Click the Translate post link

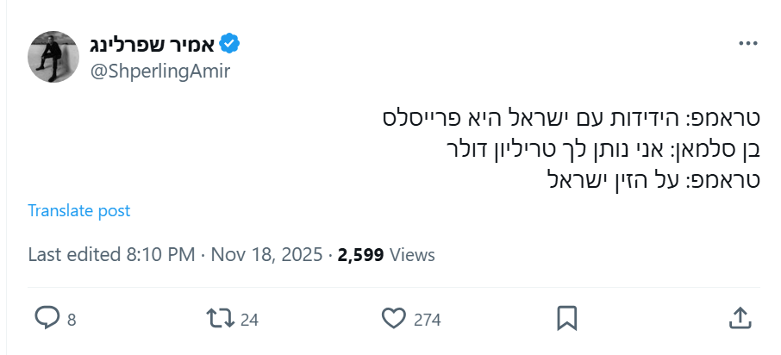79,210
